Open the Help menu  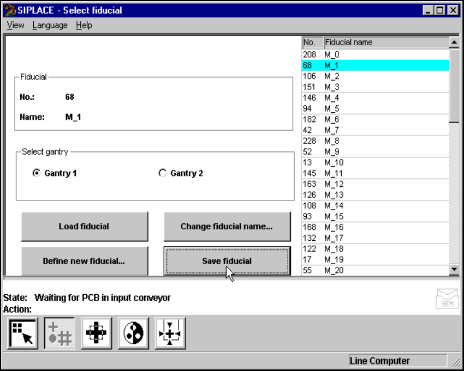coord(84,26)
